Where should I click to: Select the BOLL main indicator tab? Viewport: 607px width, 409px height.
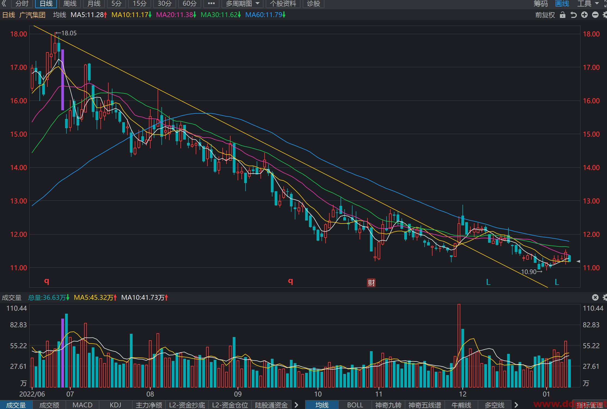coord(355,405)
